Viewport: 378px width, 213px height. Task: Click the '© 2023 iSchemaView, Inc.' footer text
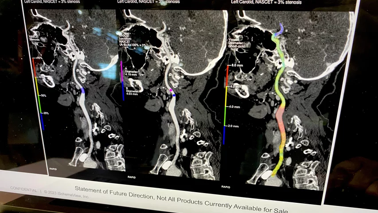coord(66,194)
